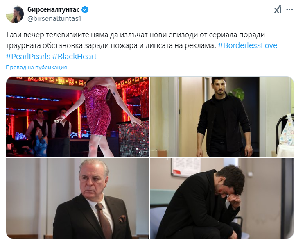Screen dimensions: 296x241
Task: Click the waiters in vests in nightclub photo
Action: pos(49,124)
